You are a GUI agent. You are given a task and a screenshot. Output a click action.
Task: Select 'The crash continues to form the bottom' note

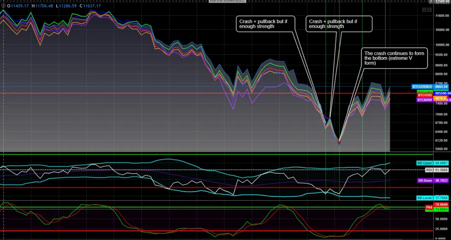click(395, 58)
